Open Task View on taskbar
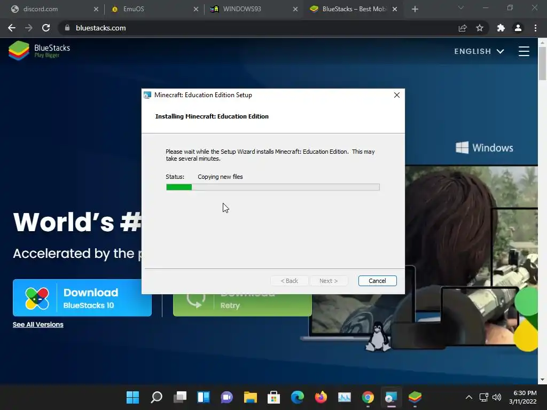The width and height of the screenshot is (547, 410). coord(179,397)
